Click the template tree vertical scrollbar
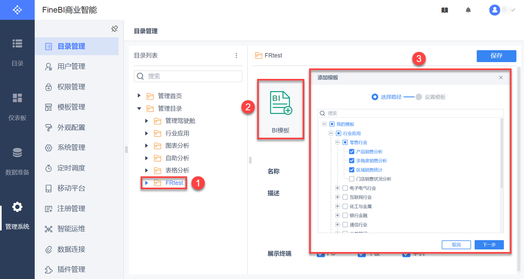 tap(502, 153)
